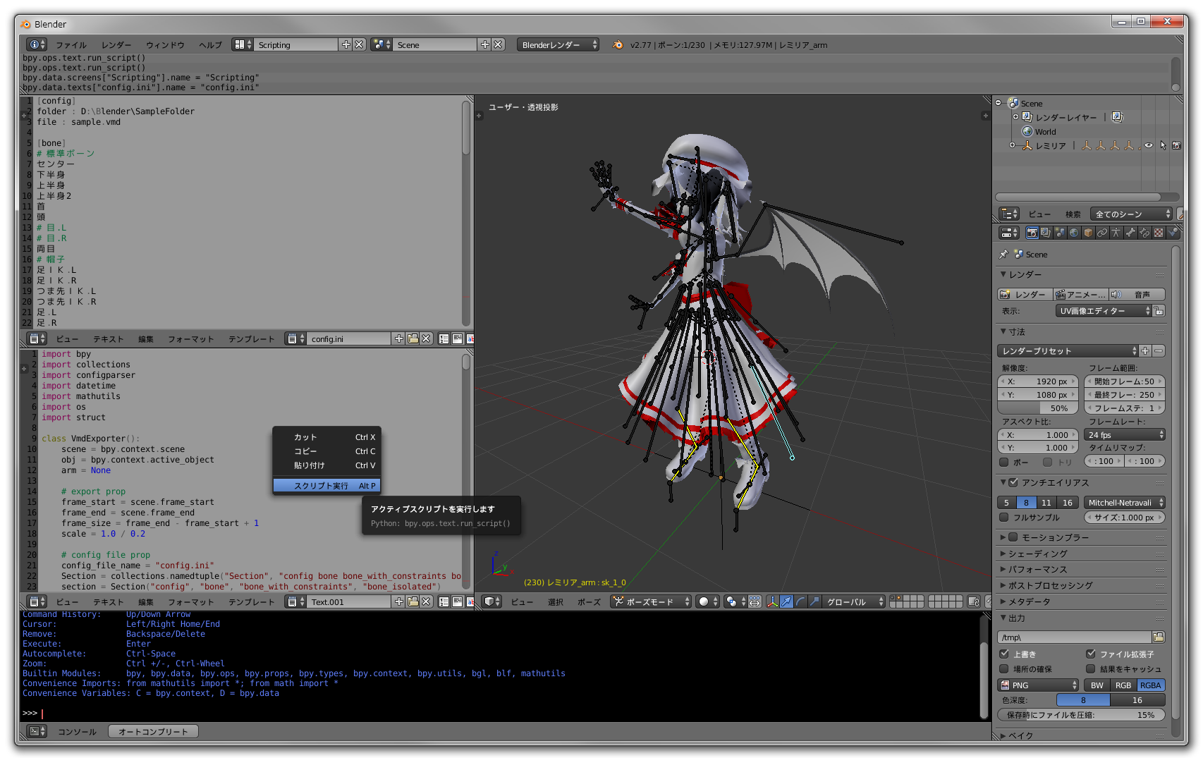1203x758 pixels.
Task: Open the Armature data figure tab
Action: pos(1116,233)
